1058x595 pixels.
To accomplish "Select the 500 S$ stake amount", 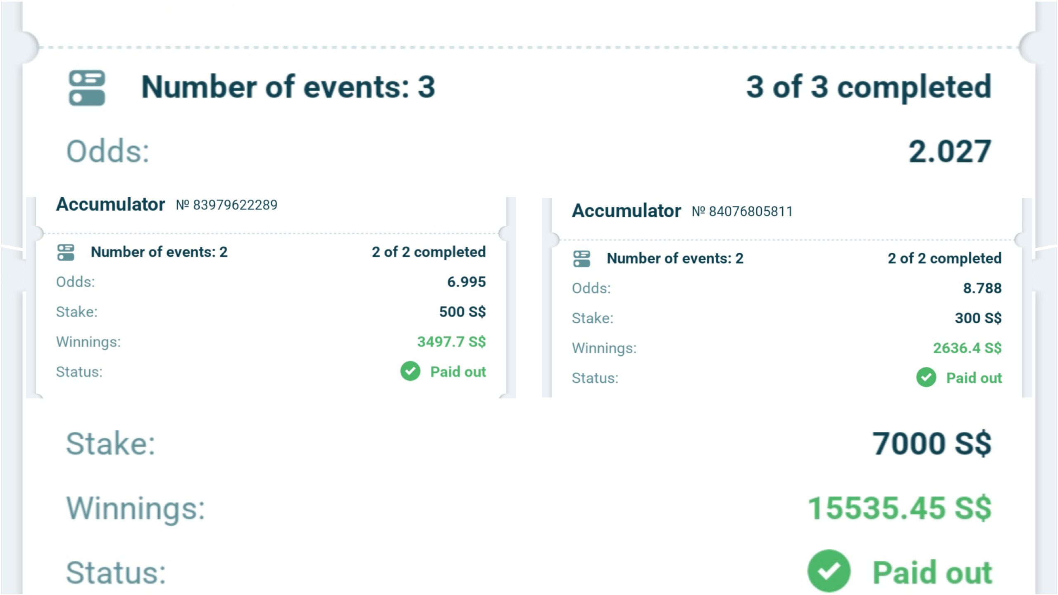I will 462,312.
